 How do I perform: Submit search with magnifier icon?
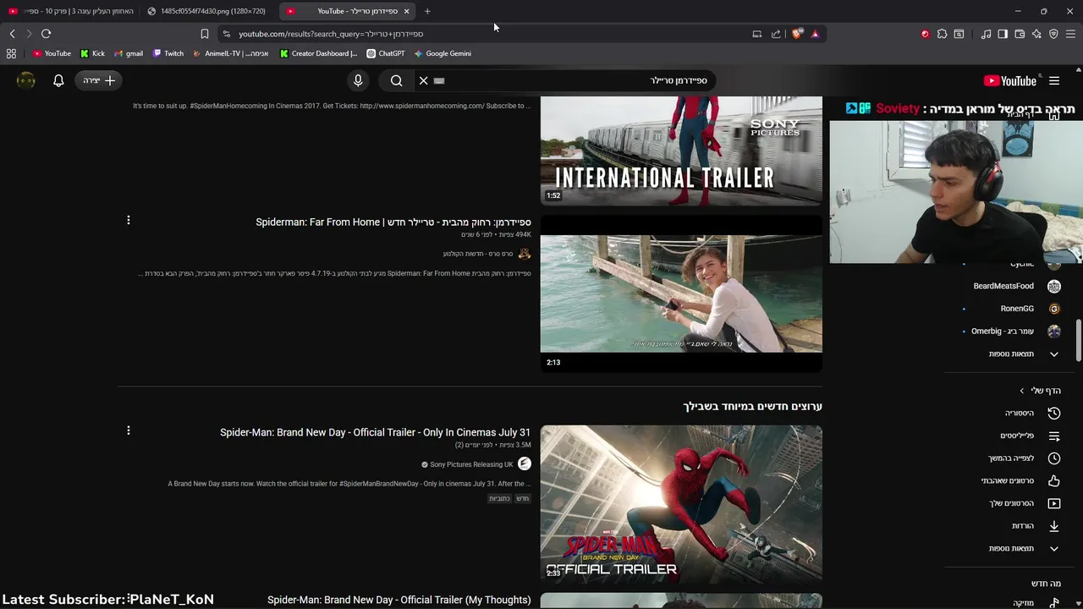pos(396,80)
